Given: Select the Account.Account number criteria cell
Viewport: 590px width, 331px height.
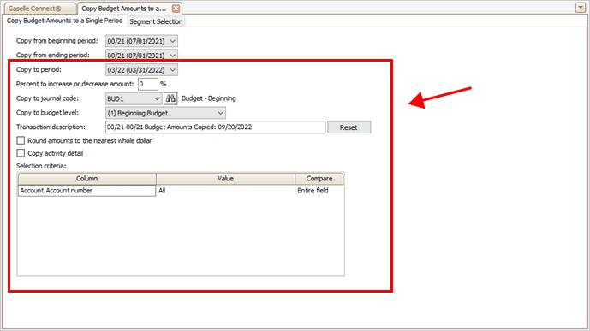Looking at the screenshot, I should click(87, 191).
